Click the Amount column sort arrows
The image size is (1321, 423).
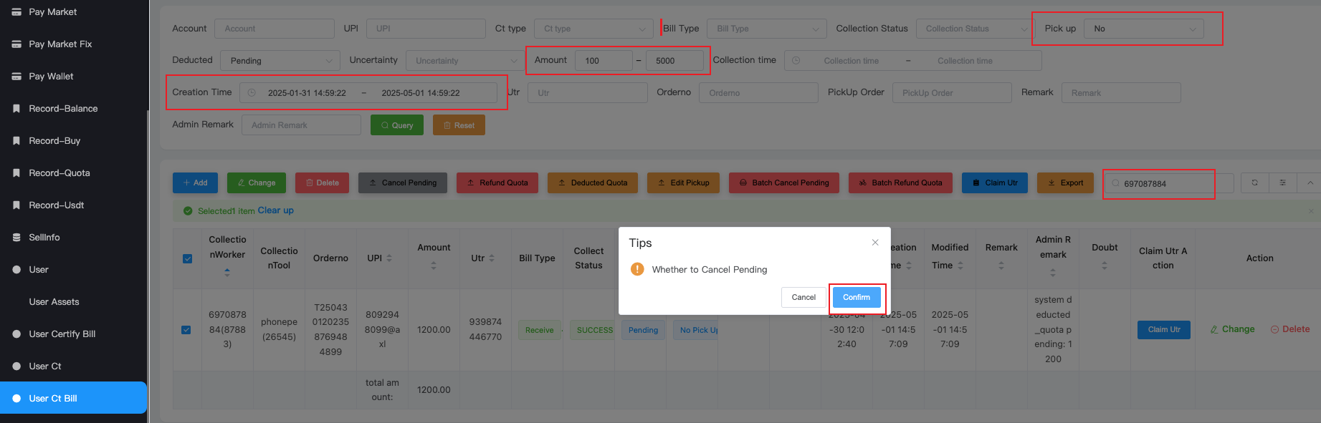(x=434, y=266)
